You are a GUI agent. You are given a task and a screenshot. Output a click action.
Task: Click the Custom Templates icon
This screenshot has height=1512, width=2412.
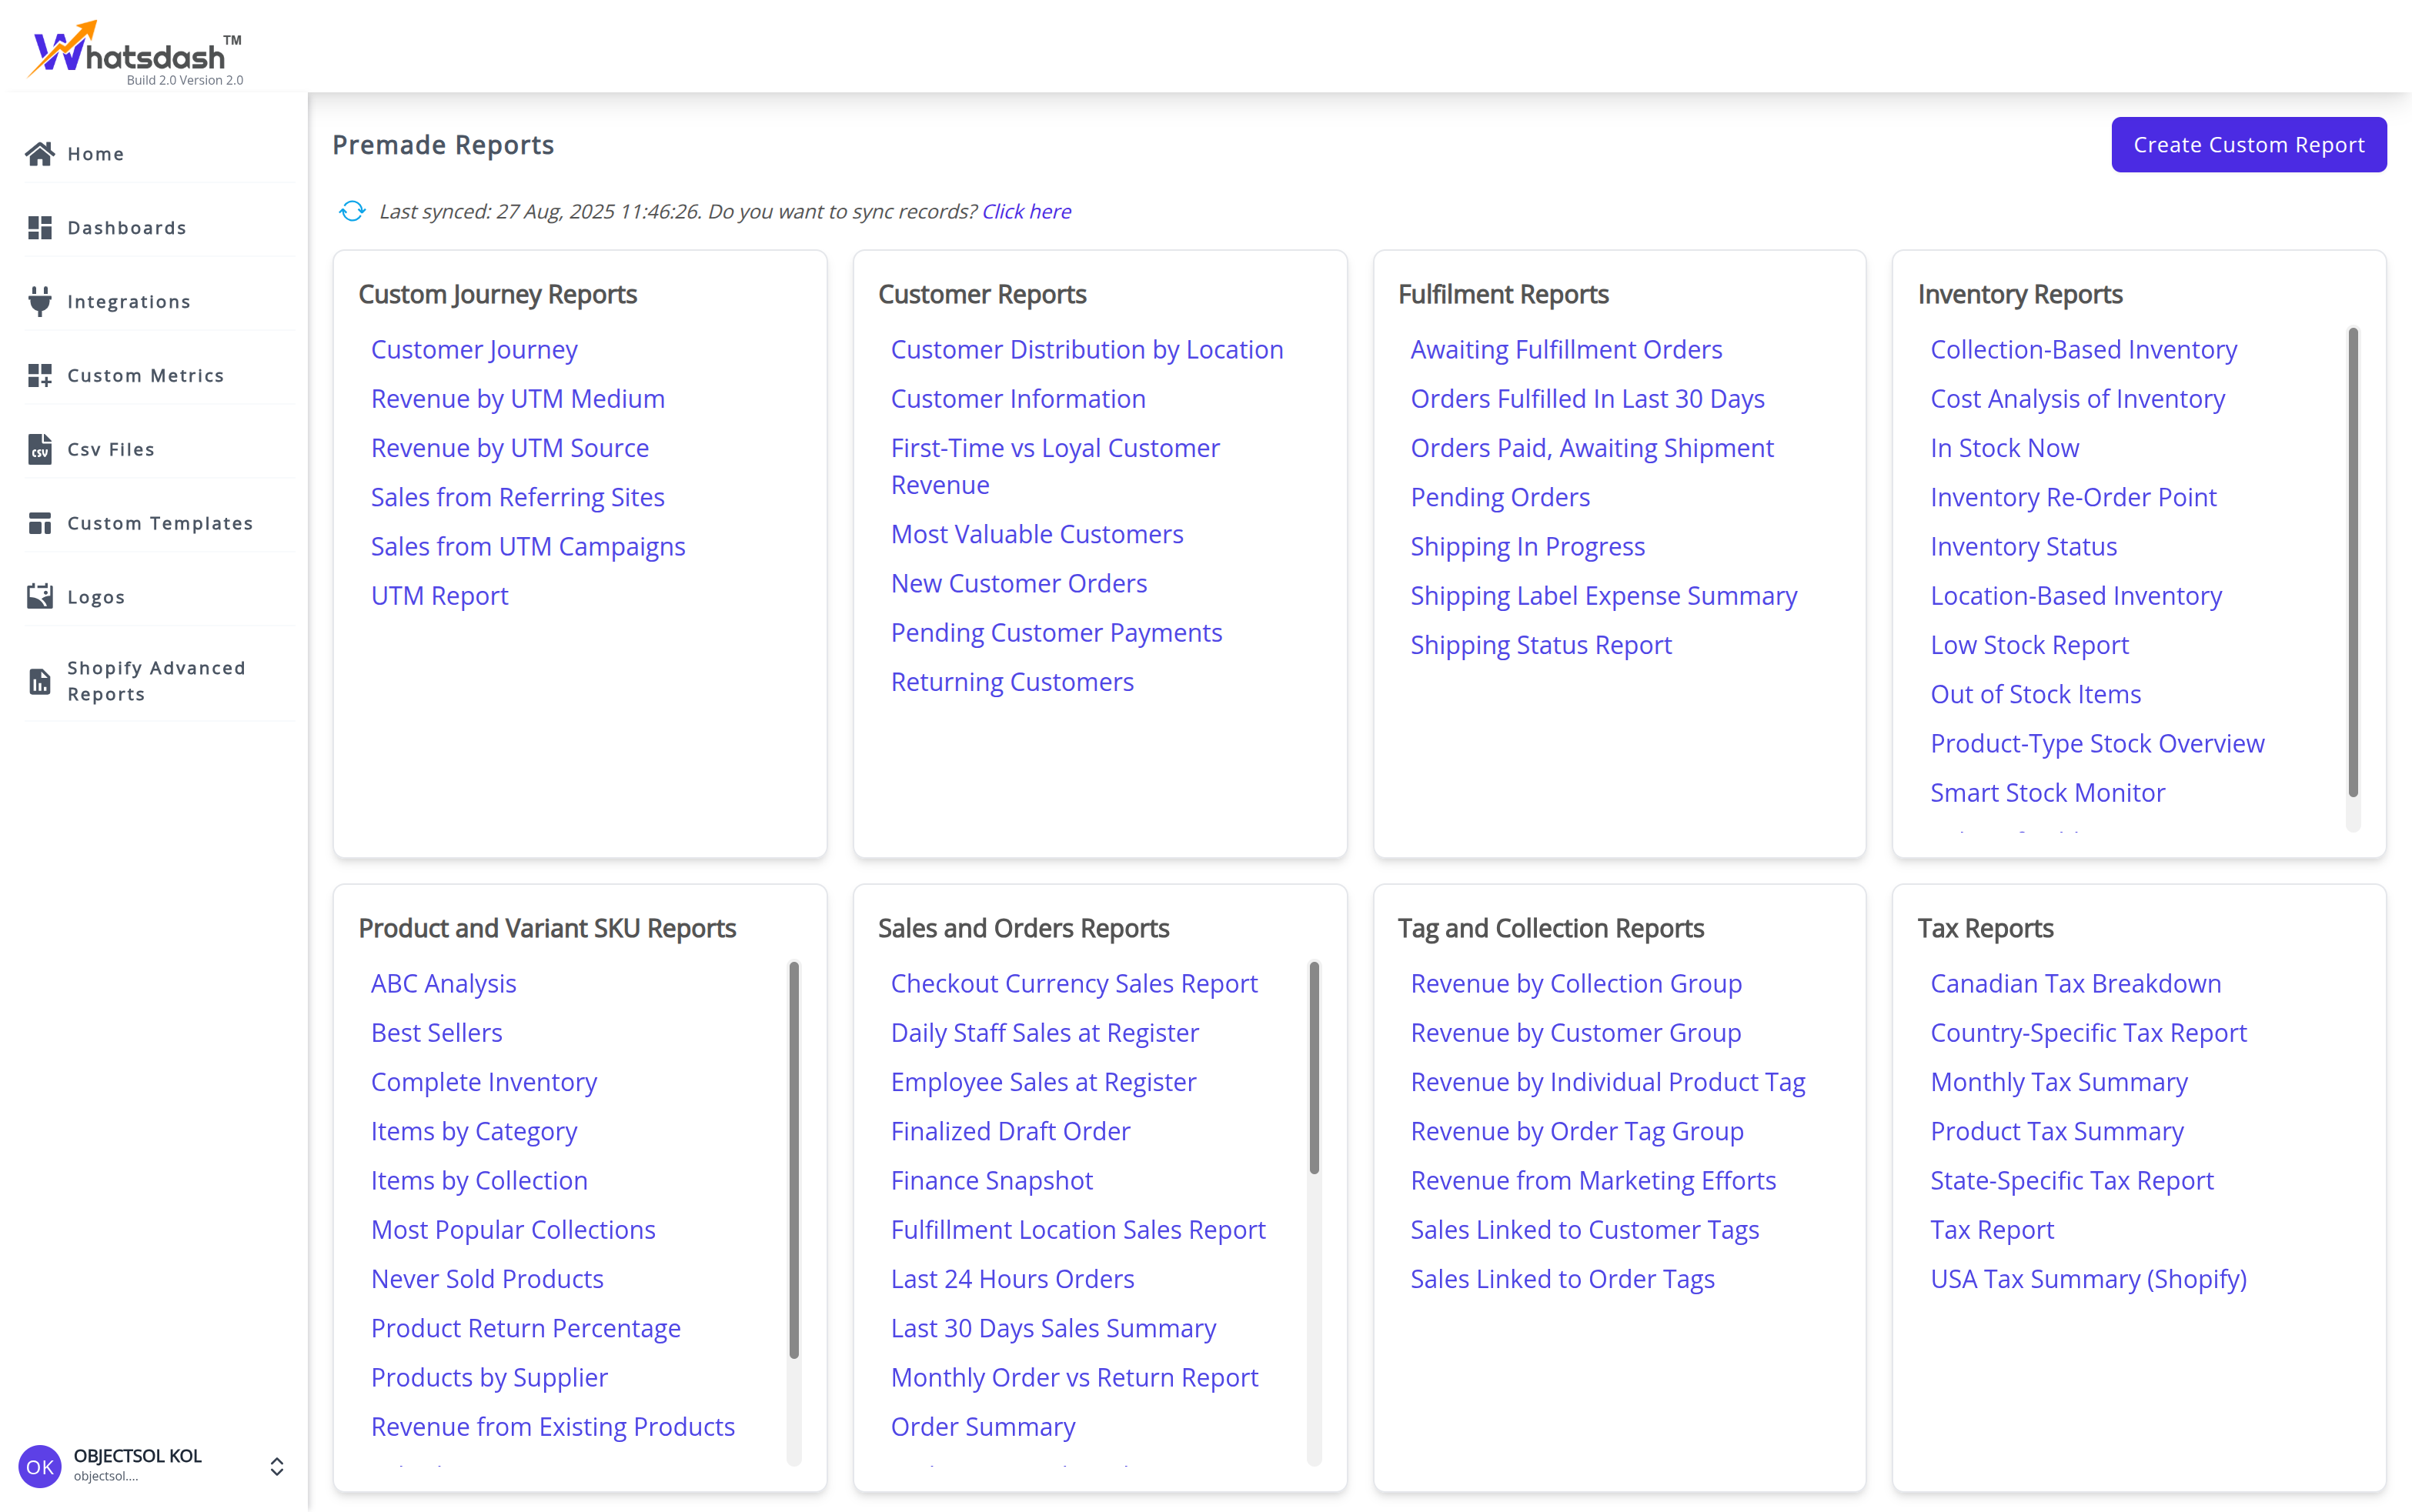(40, 523)
